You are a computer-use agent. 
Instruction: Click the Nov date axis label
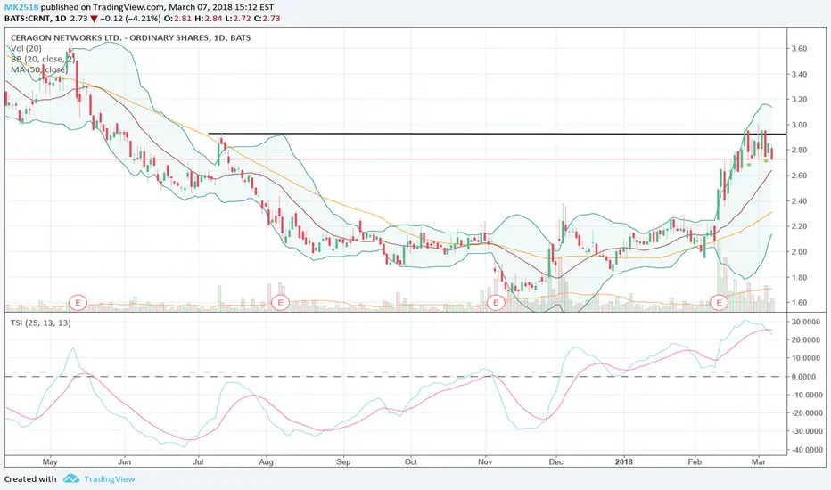coord(485,461)
